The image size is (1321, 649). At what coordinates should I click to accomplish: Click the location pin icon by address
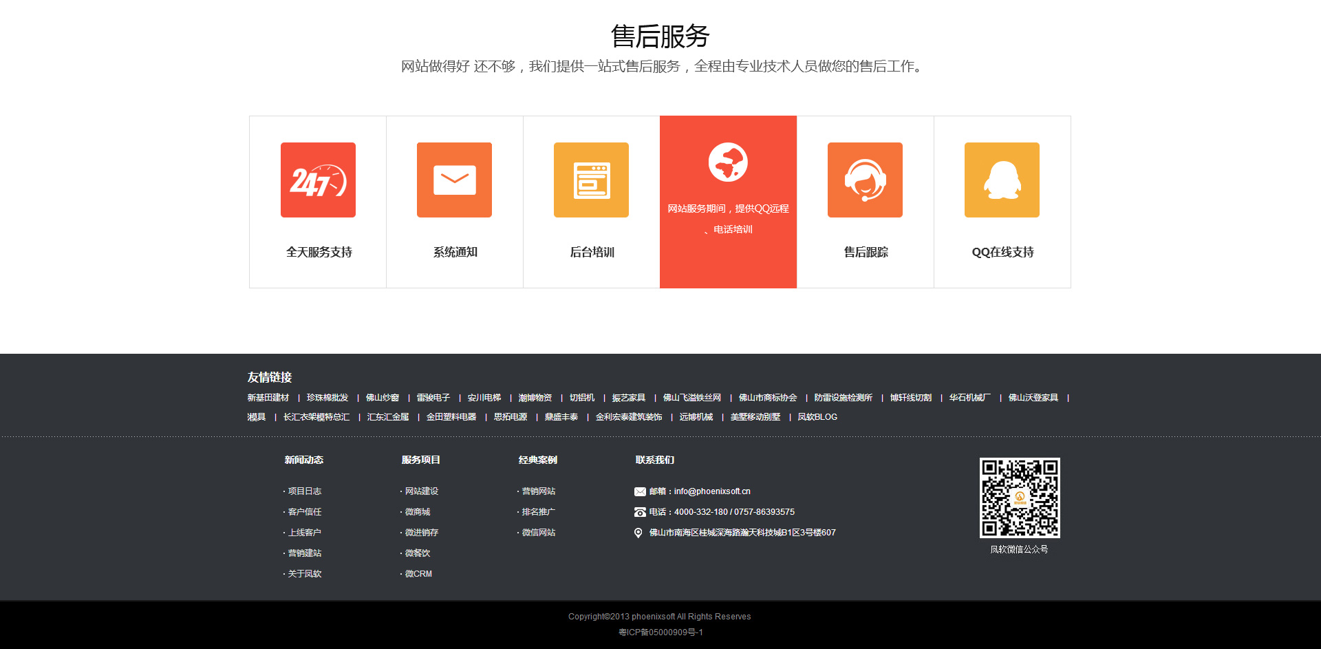pos(638,533)
